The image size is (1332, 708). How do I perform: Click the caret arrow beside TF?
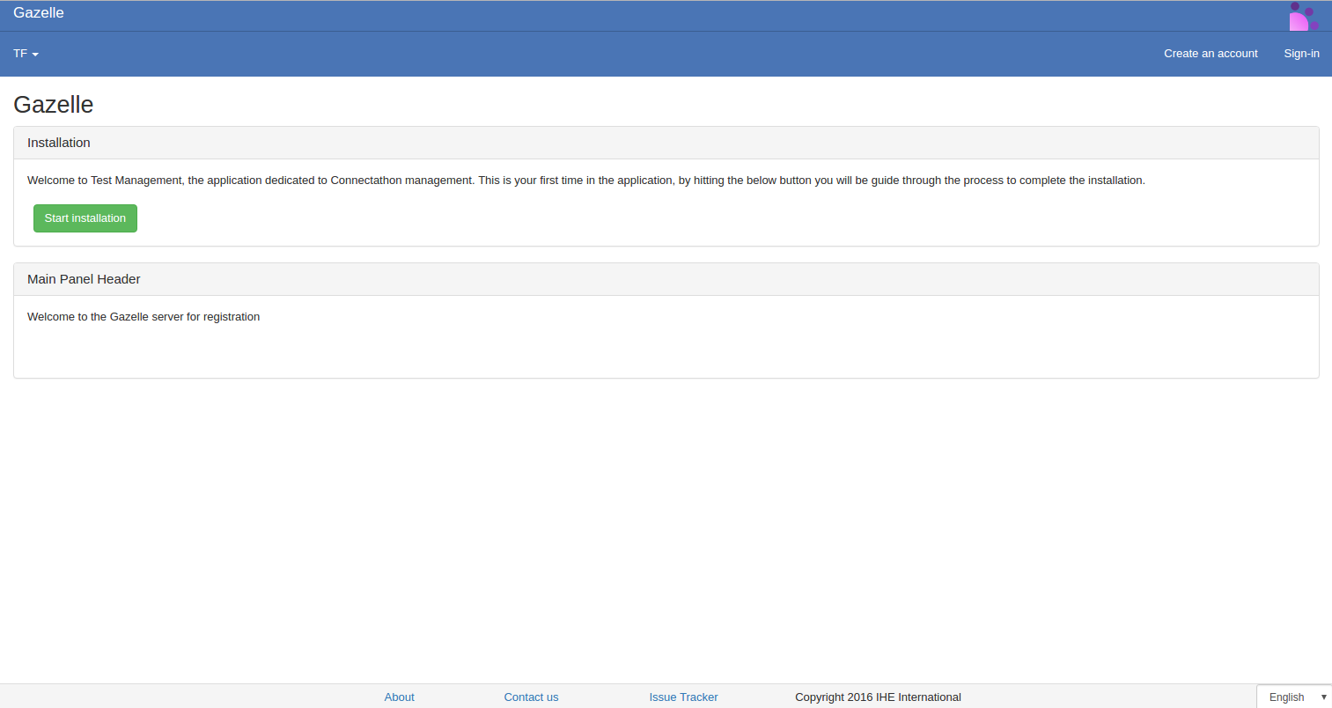36,55
